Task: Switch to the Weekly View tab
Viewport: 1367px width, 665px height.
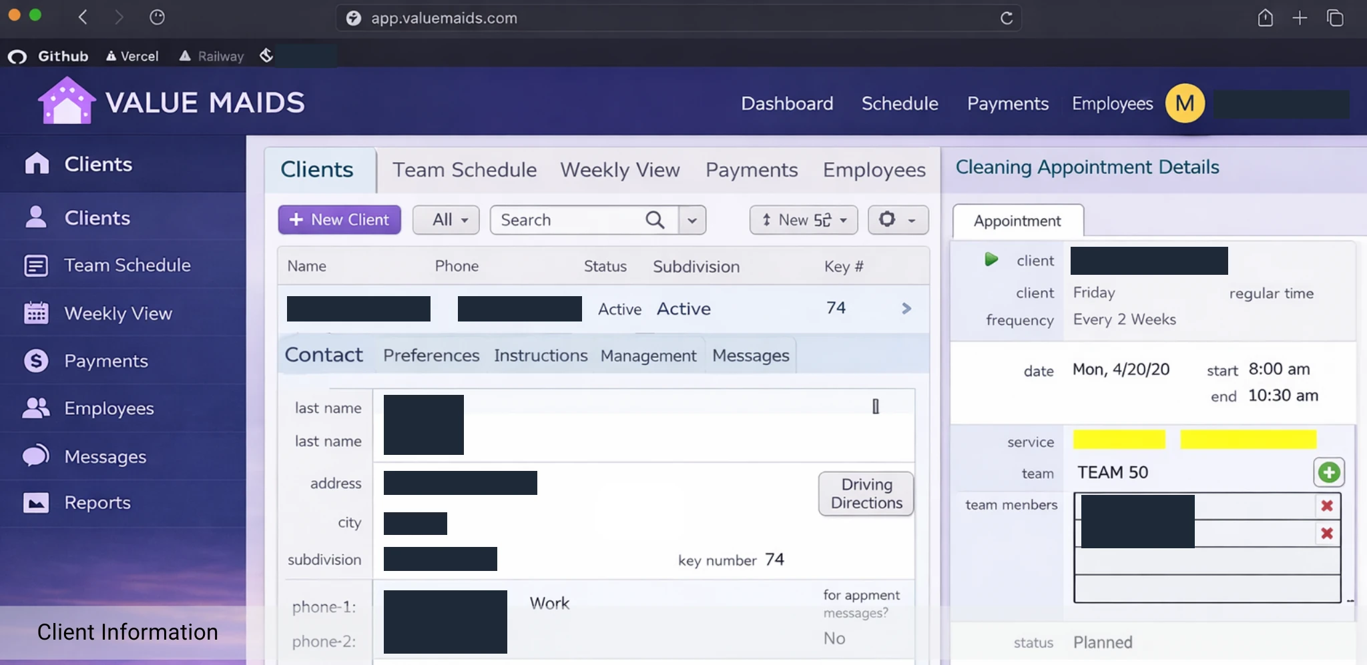Action: click(x=620, y=170)
